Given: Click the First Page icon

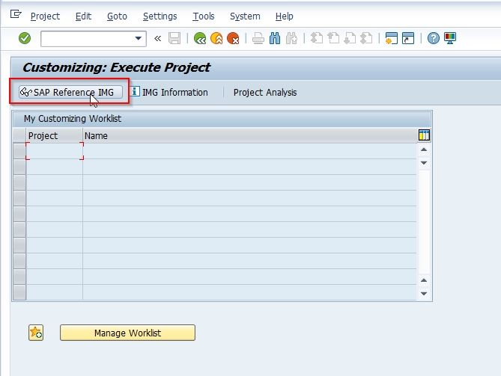Looking at the screenshot, I should 316,39.
